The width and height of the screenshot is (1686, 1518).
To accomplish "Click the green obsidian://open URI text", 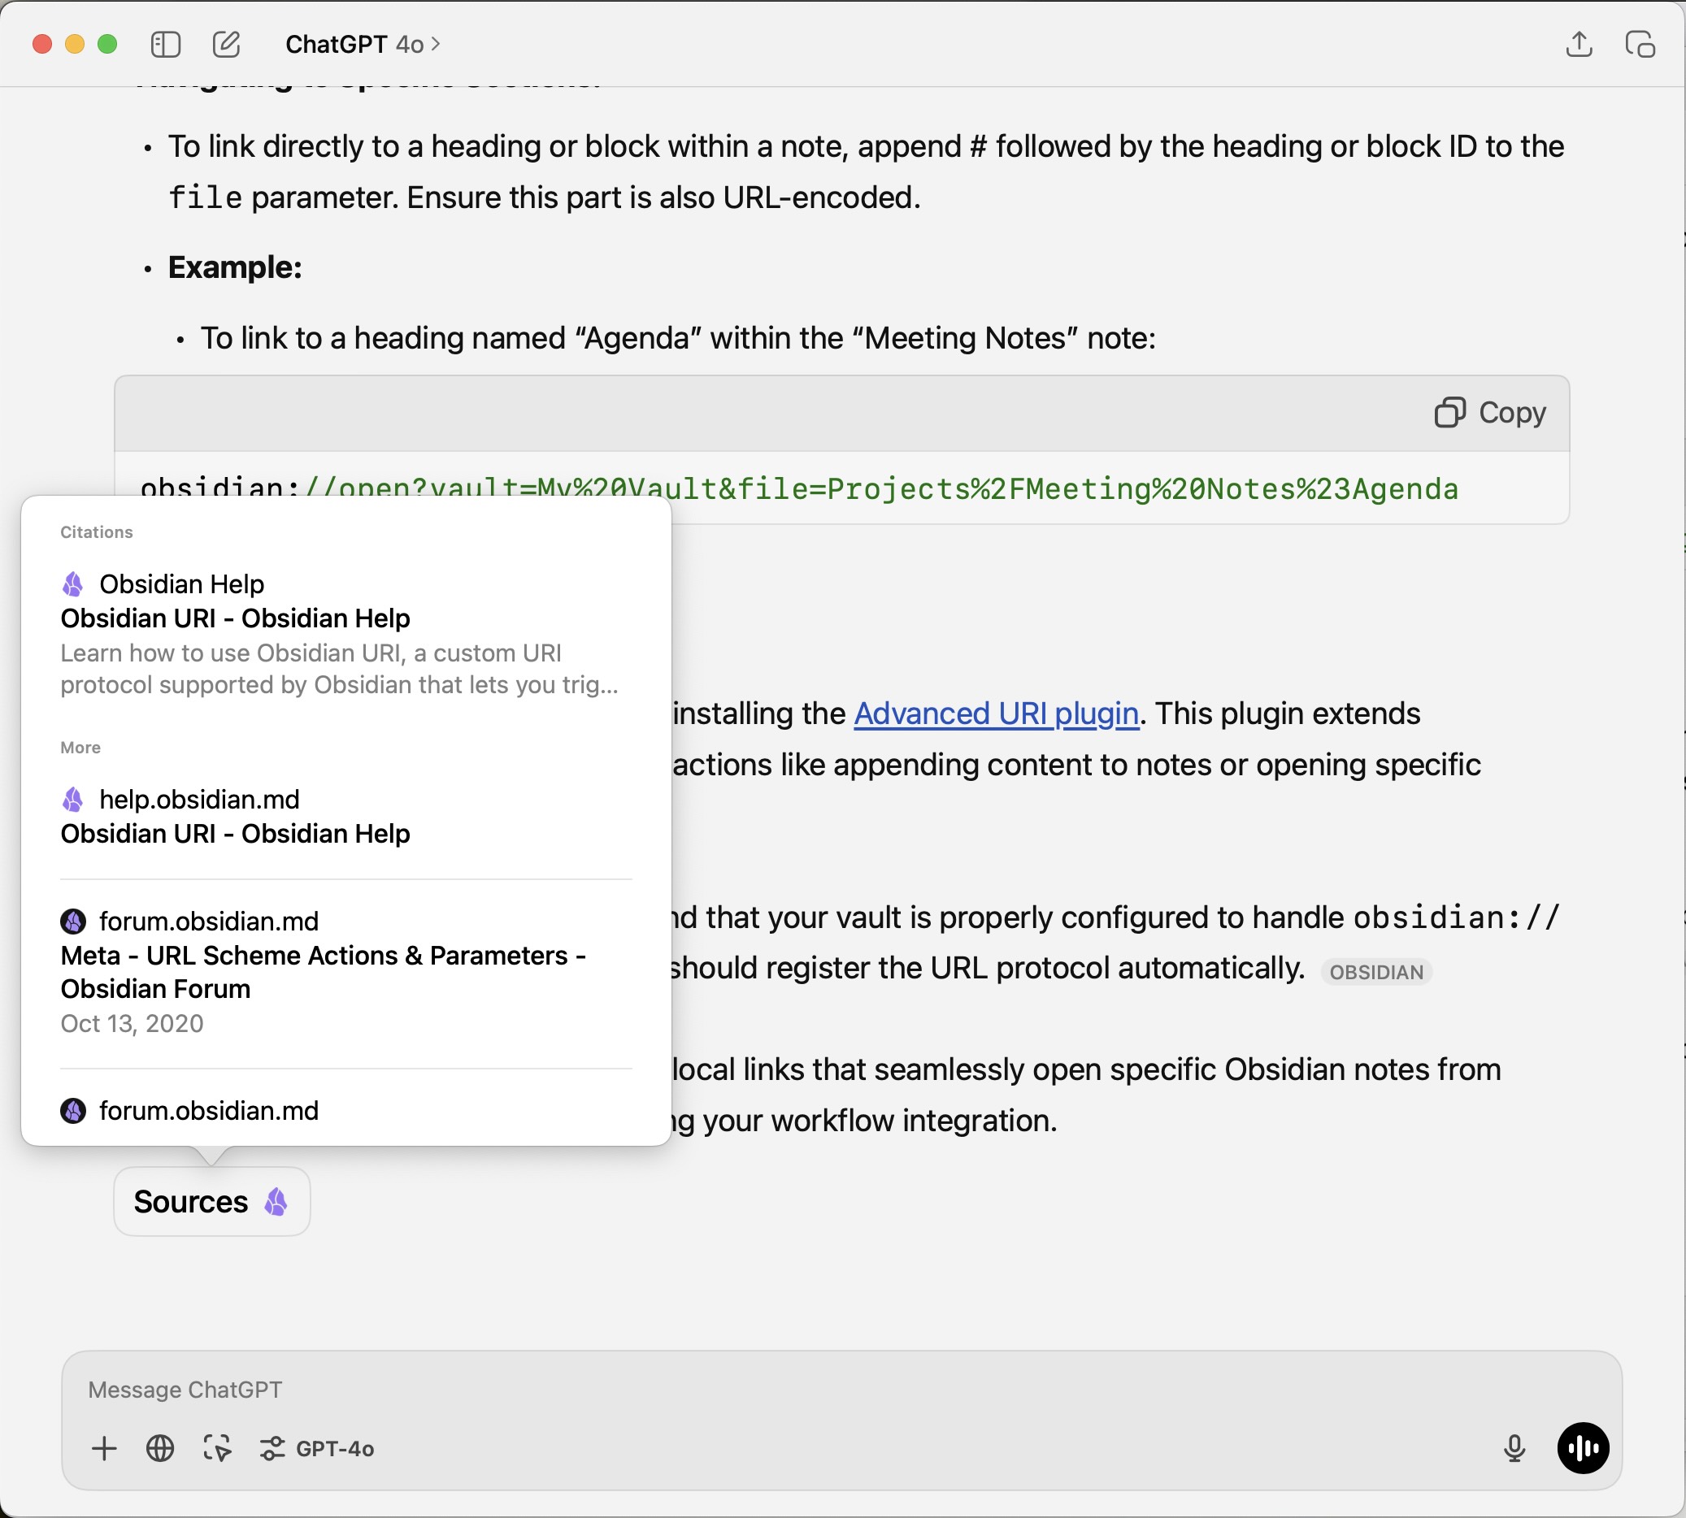I will pyautogui.click(x=882, y=488).
